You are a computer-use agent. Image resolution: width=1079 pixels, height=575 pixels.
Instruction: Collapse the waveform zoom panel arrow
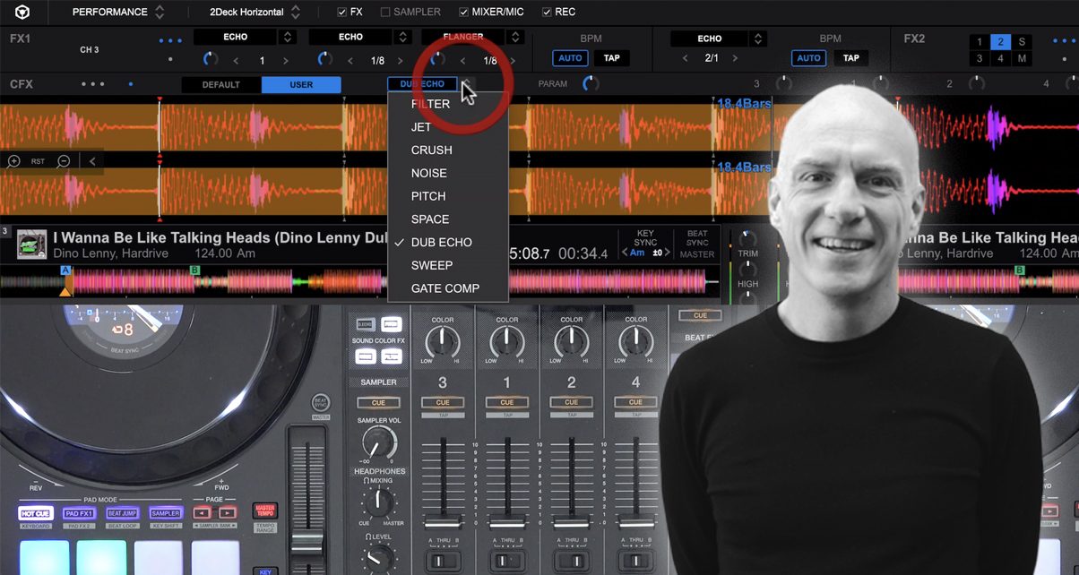click(x=91, y=161)
